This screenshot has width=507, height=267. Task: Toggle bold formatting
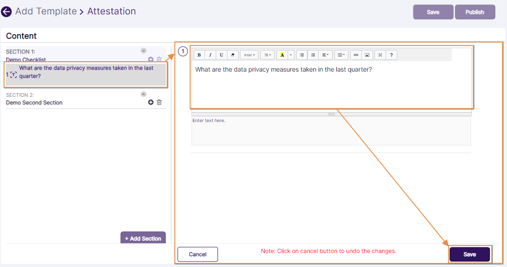point(199,54)
